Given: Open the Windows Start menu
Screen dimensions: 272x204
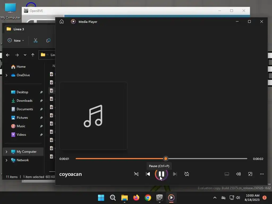Looking at the screenshot, I should (101, 198).
